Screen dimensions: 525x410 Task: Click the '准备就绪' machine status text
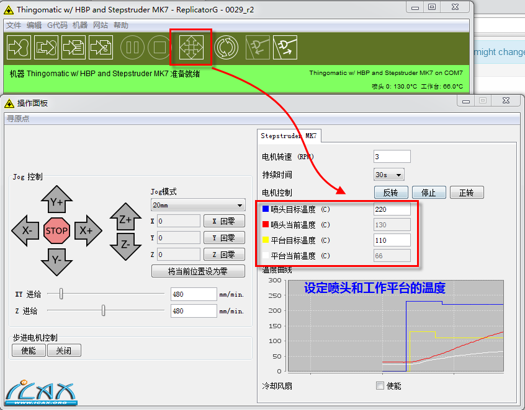point(185,74)
